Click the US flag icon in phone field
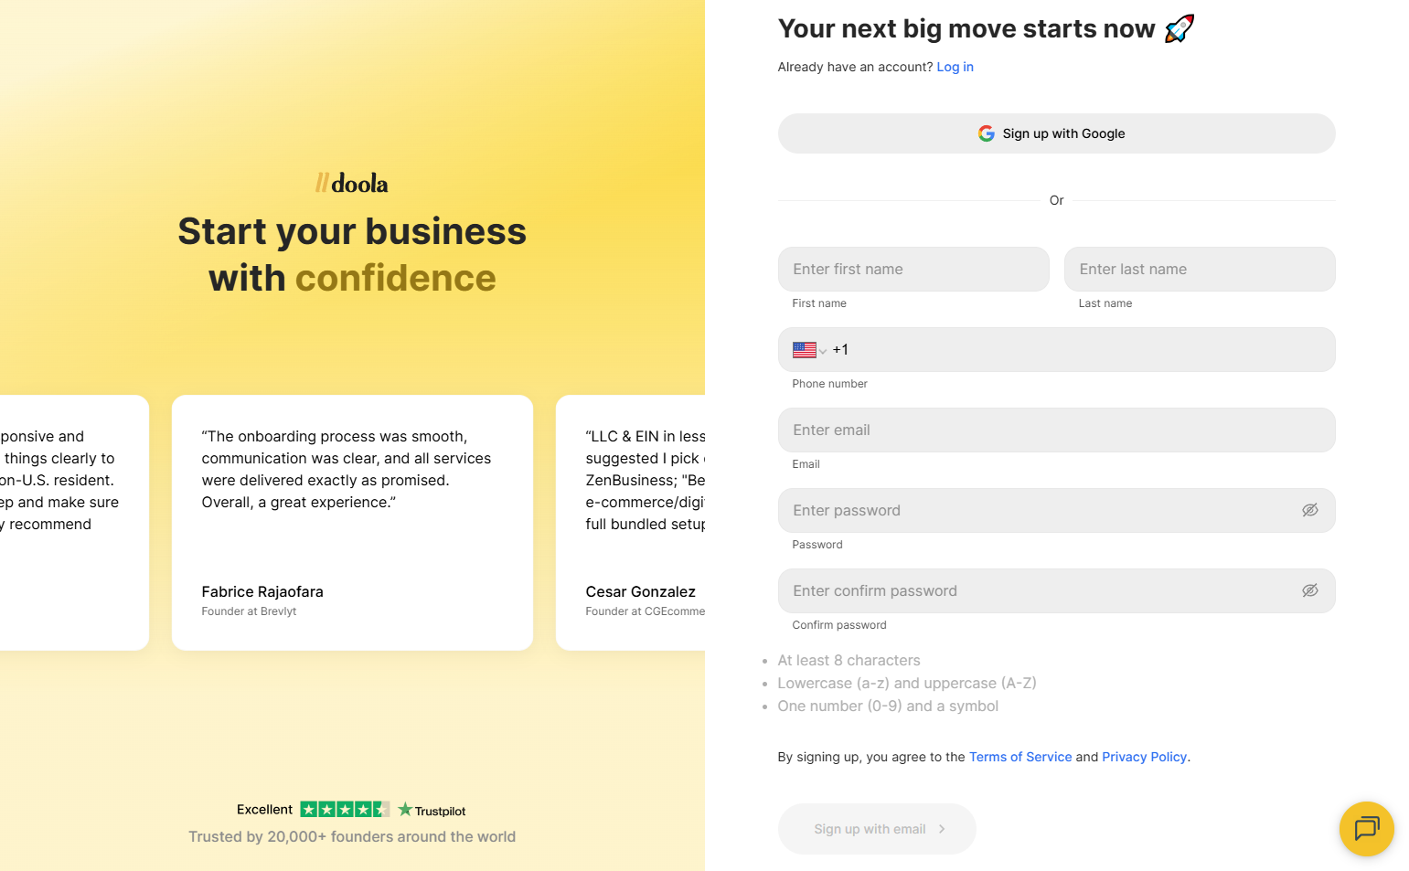This screenshot has height=871, width=1409. coord(804,349)
